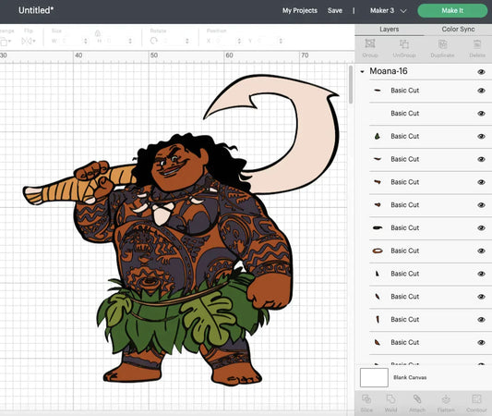
Task: Hide the vertical brown stick Basic Cut layer
Action: 481,320
